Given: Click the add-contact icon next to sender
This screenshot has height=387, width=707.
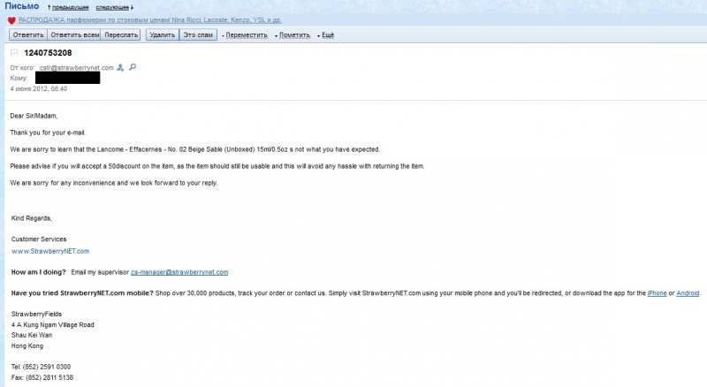Looking at the screenshot, I should pyautogui.click(x=121, y=67).
